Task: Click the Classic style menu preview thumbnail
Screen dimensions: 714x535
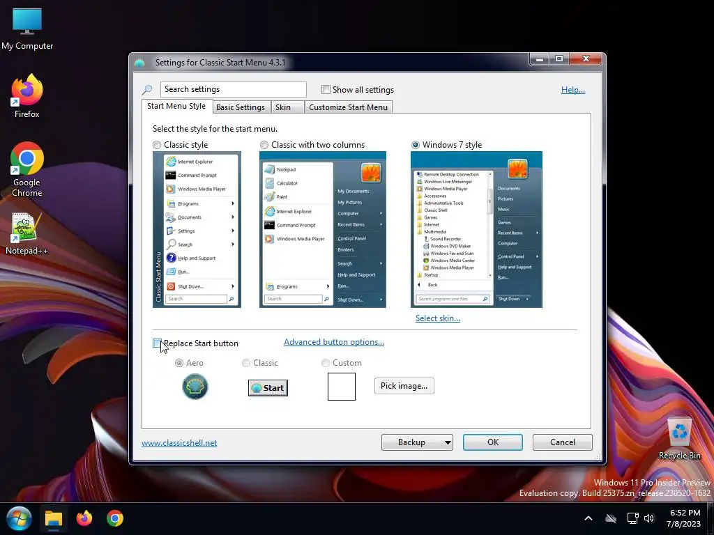Action: (197, 229)
